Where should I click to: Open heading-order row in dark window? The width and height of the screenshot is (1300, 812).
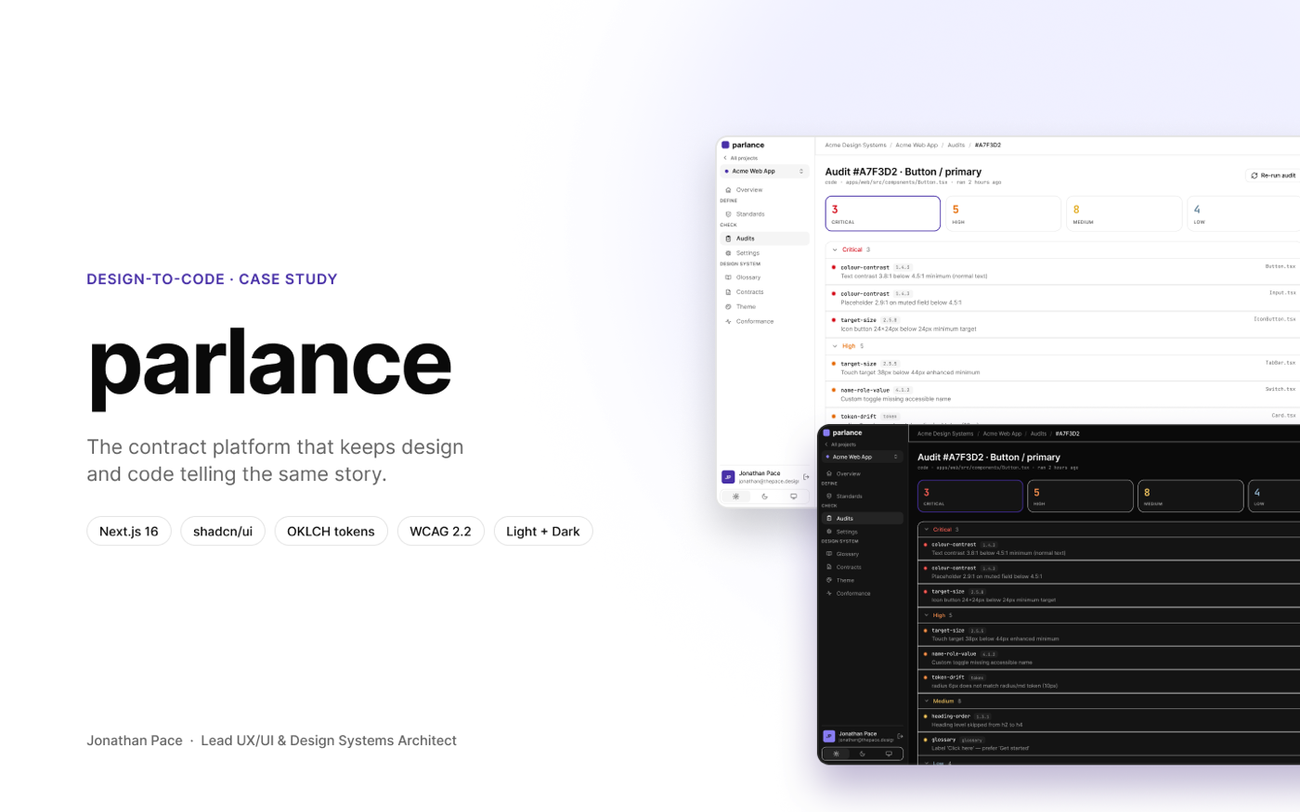click(x=1109, y=720)
